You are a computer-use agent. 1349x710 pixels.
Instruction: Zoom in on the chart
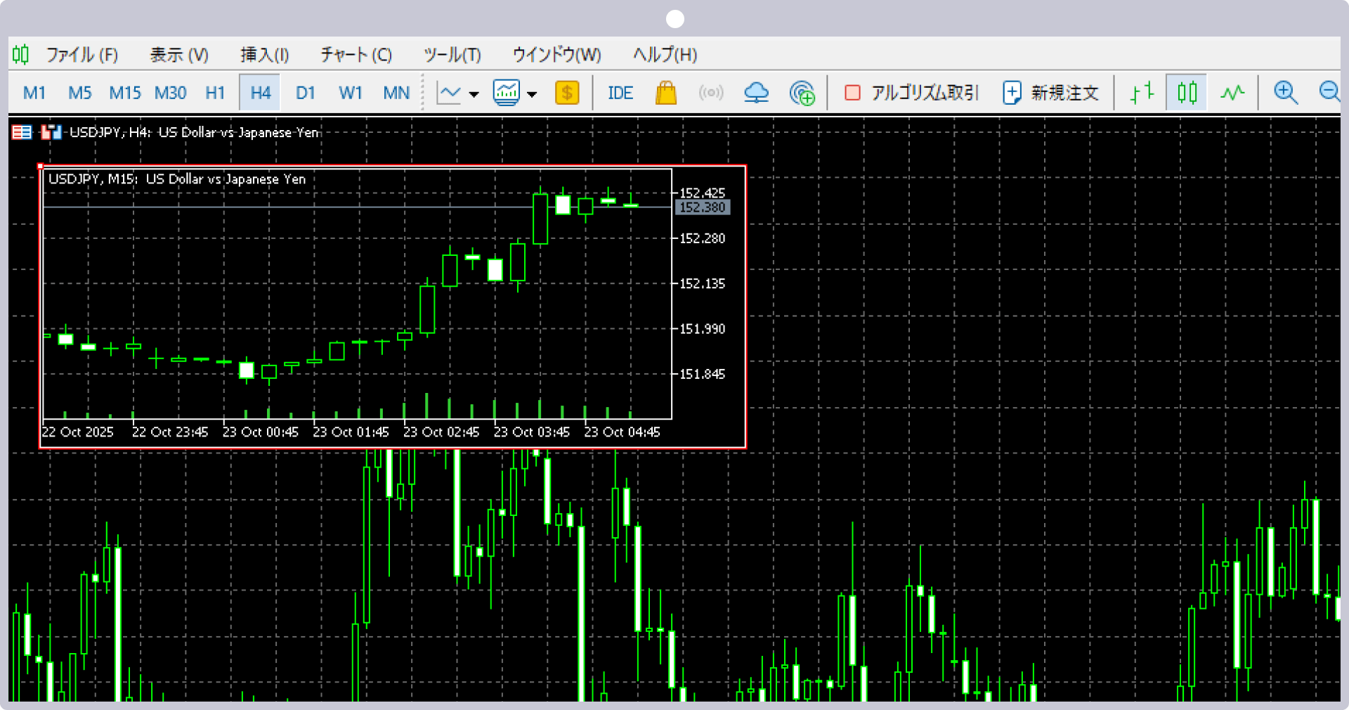1285,93
